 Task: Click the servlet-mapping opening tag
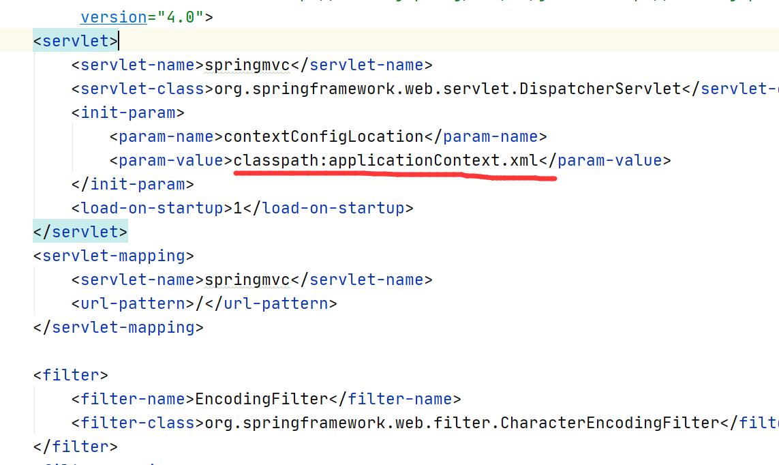click(x=112, y=255)
